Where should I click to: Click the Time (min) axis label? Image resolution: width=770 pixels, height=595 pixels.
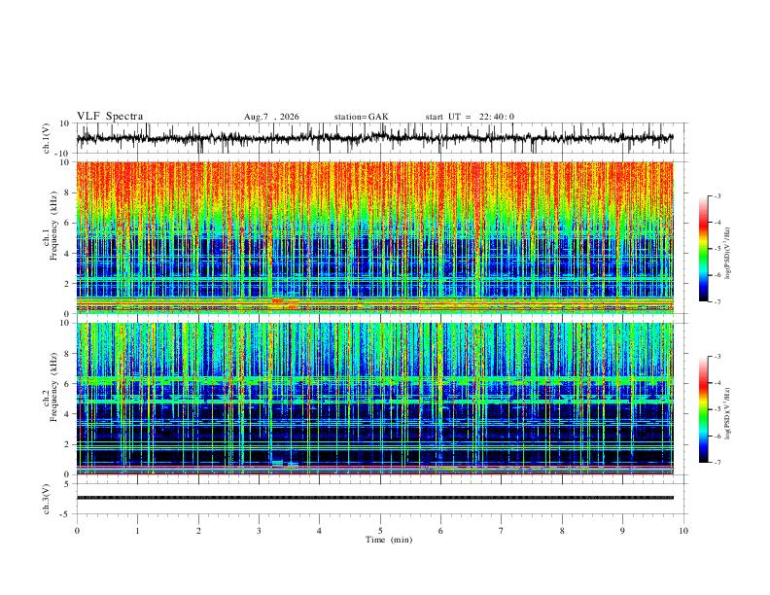tap(389, 540)
